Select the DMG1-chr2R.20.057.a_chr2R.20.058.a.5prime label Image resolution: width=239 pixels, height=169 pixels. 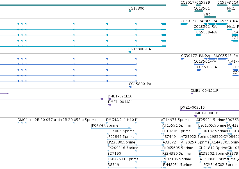pos(57,120)
